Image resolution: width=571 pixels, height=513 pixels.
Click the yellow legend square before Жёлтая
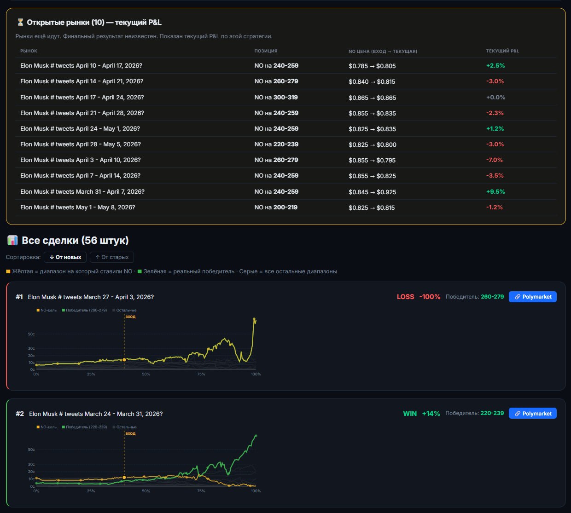point(8,271)
